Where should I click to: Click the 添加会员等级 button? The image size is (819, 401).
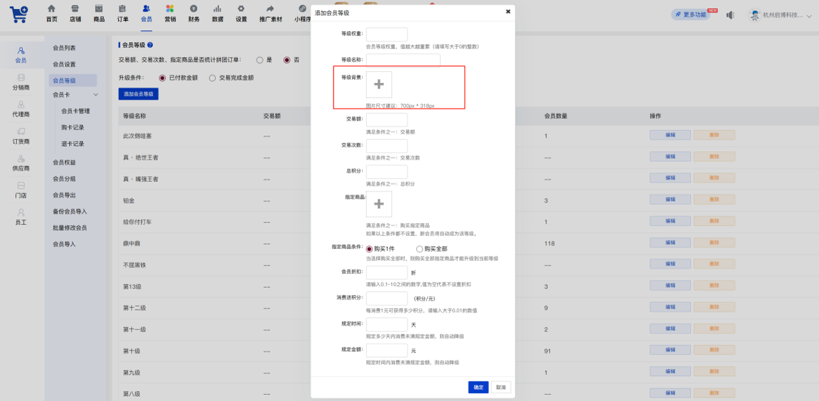[x=139, y=94]
